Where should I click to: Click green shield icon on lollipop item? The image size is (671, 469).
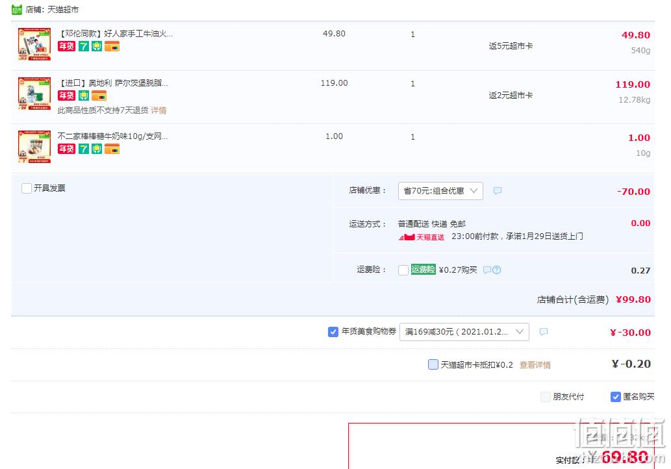(97, 149)
